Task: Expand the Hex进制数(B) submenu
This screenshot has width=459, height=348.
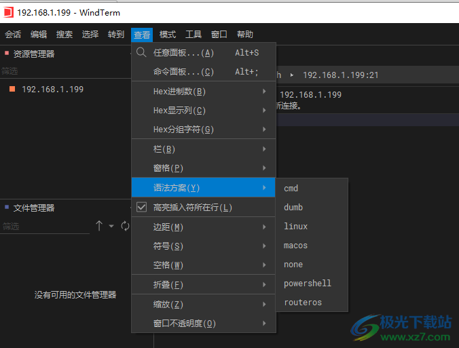Action: (204, 92)
